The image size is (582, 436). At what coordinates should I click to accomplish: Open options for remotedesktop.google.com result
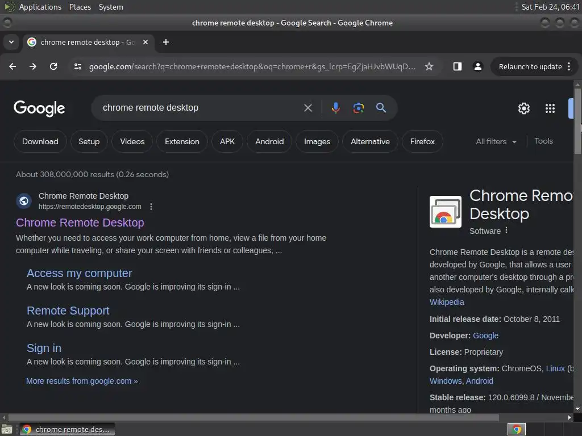click(151, 207)
